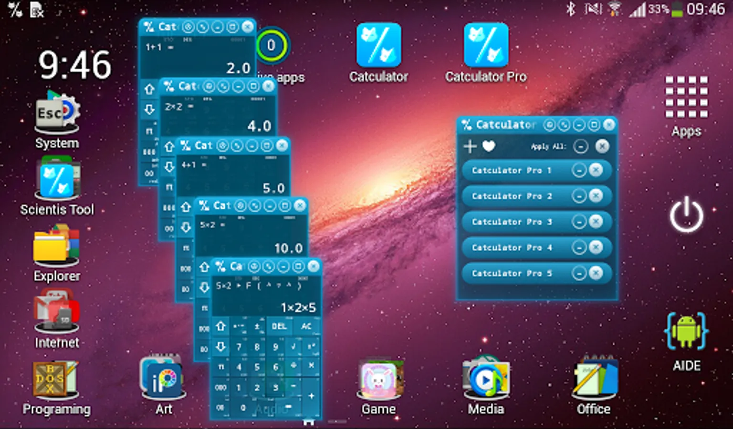Select Catculator Pro 3 in list
733x429 pixels.
[536, 222]
